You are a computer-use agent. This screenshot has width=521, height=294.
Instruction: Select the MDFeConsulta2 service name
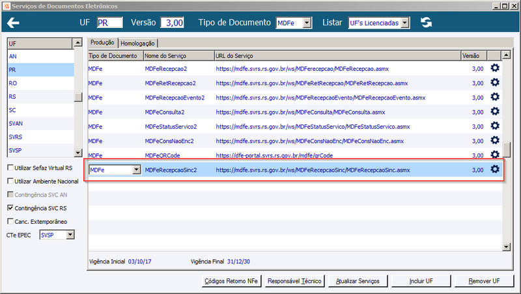pyautogui.click(x=165, y=112)
